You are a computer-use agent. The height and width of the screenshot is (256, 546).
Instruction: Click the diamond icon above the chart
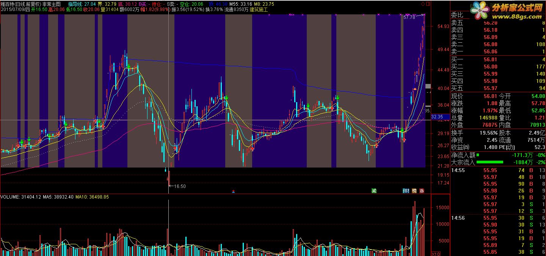click(423, 4)
